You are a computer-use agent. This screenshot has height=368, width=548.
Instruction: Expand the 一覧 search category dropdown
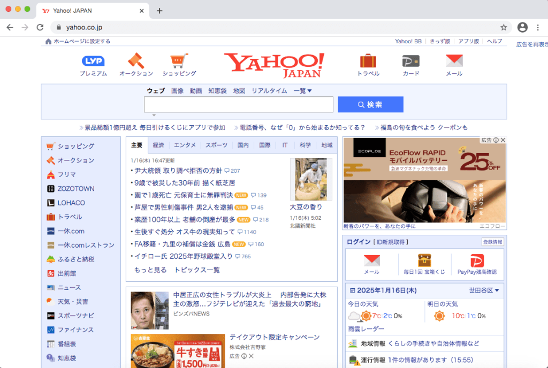pos(302,91)
